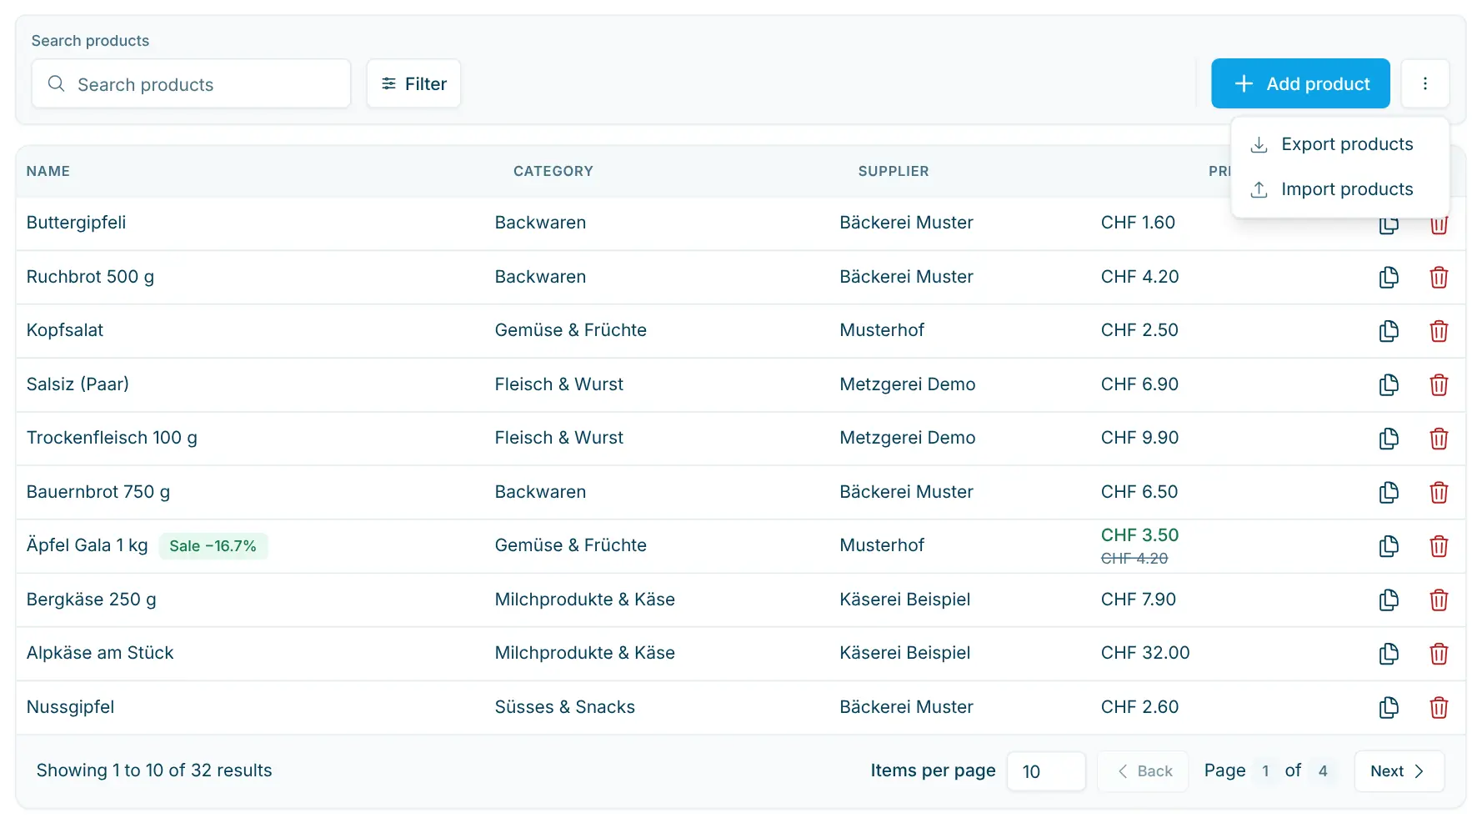Click the Add product button
The image size is (1482, 823).
pos(1300,83)
